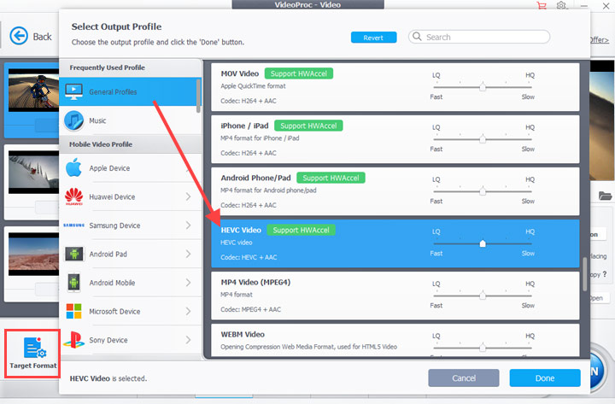
Task: Adjust MOV Video quality slider
Action: (483, 87)
